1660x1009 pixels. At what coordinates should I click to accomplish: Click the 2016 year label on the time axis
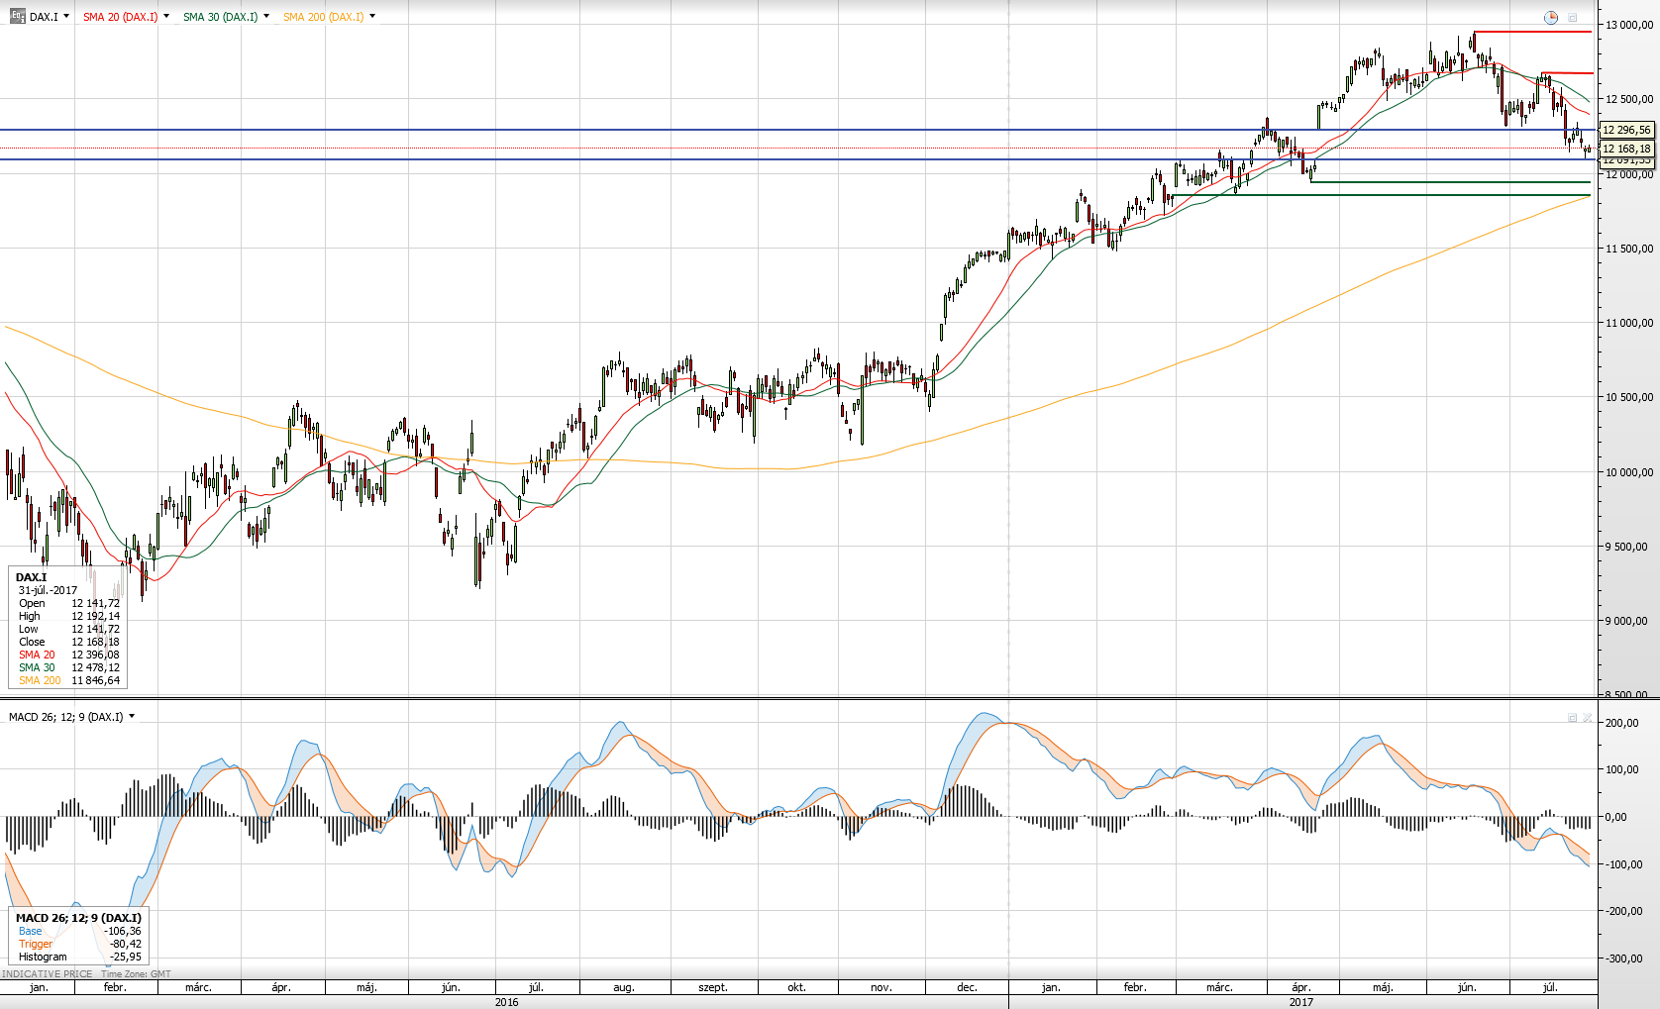pos(506,1002)
